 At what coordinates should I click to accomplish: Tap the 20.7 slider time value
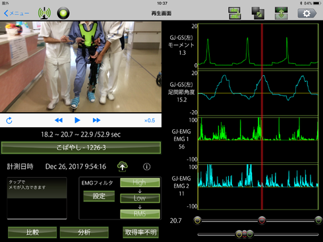point(176,220)
